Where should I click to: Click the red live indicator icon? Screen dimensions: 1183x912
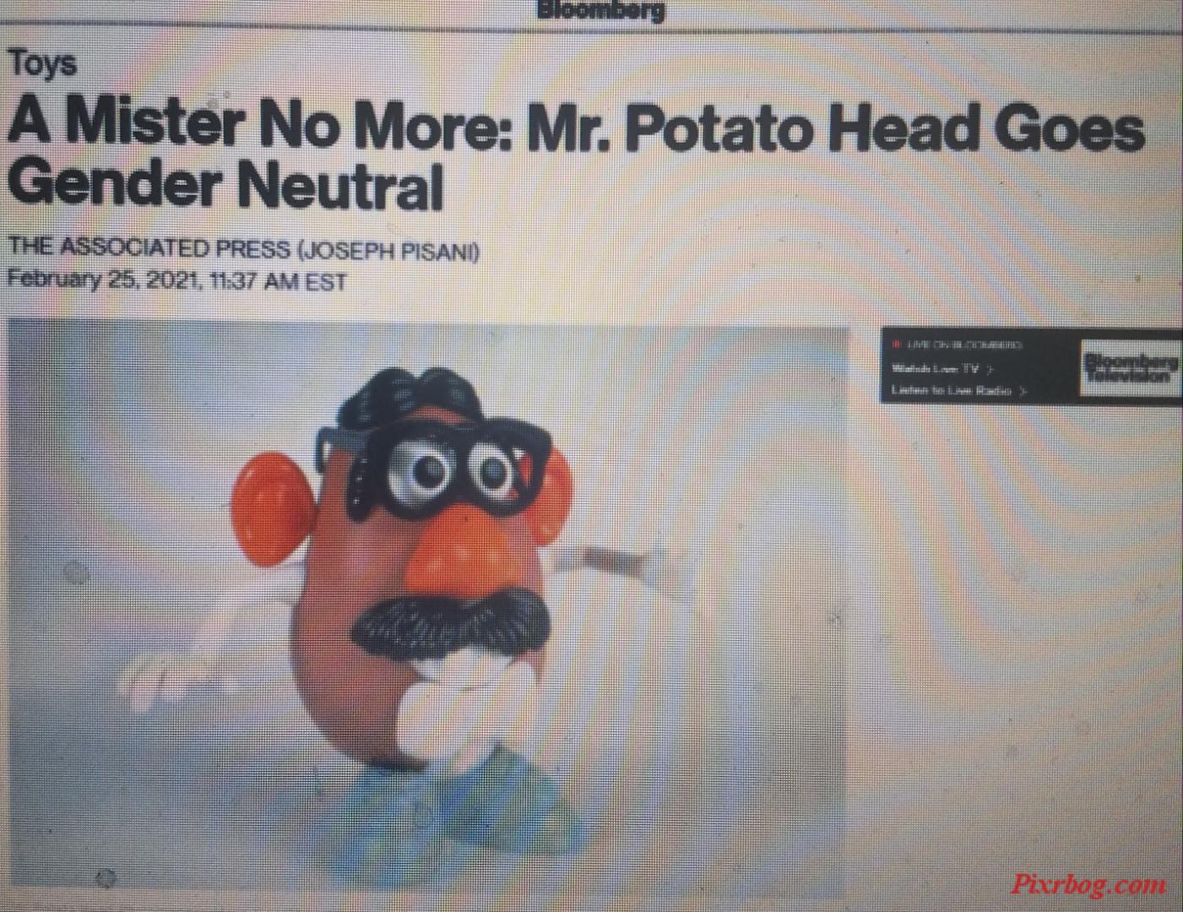896,345
